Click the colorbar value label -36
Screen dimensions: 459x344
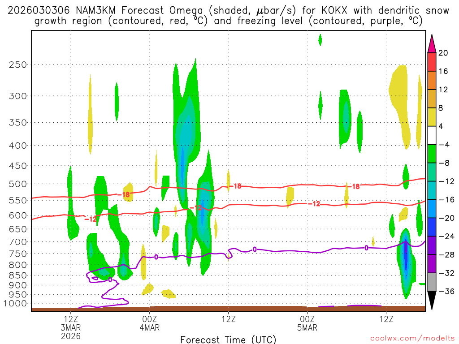click(446, 291)
